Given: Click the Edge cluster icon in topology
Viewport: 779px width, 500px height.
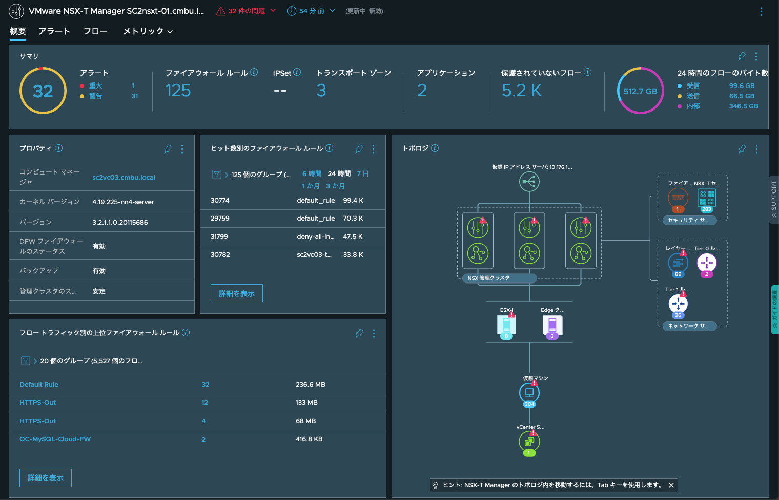Looking at the screenshot, I should tap(552, 324).
